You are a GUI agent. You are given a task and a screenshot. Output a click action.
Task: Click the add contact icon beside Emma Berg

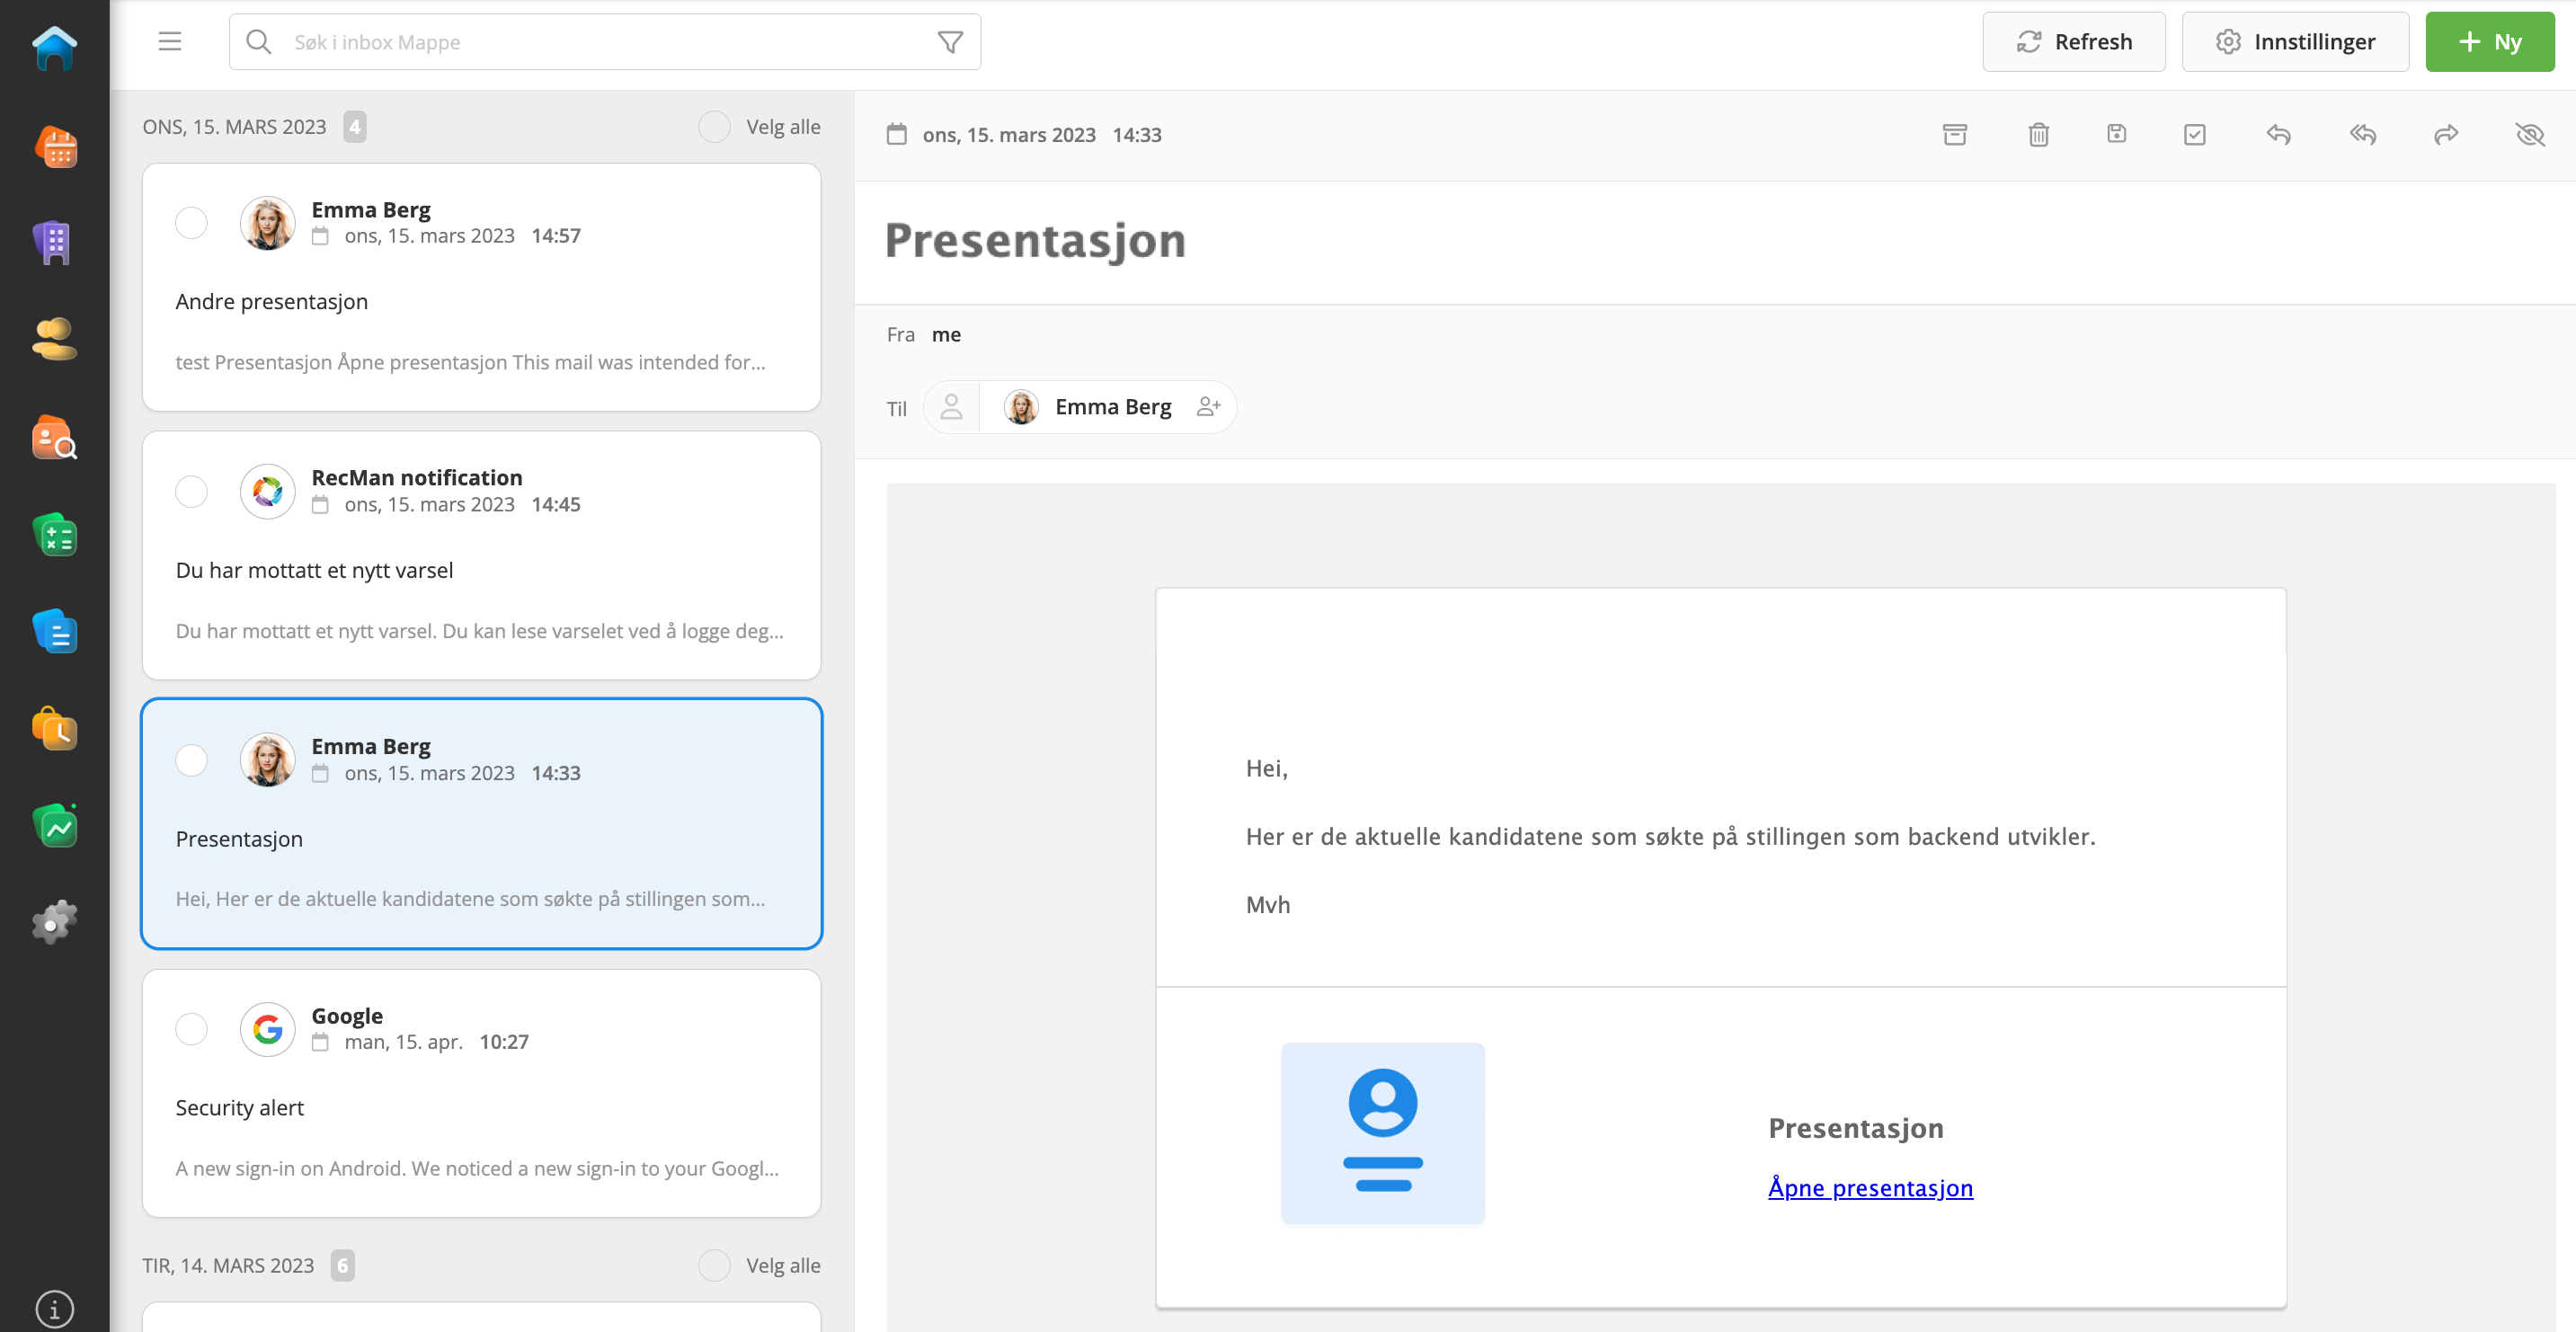[1208, 407]
